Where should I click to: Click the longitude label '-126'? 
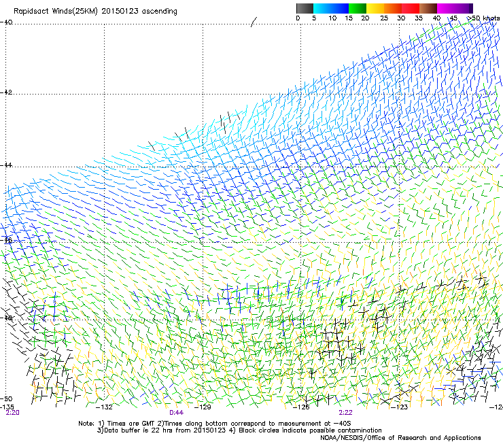coord(301,407)
